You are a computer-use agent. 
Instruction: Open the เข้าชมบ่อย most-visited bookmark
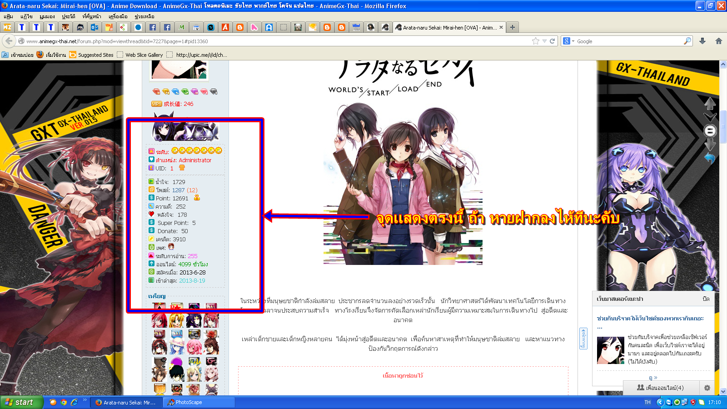(x=18, y=55)
